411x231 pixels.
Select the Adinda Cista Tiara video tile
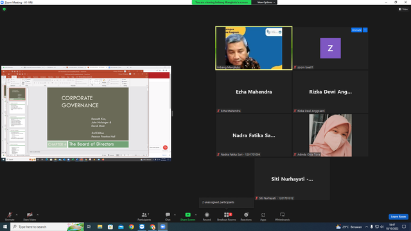pyautogui.click(x=330, y=135)
